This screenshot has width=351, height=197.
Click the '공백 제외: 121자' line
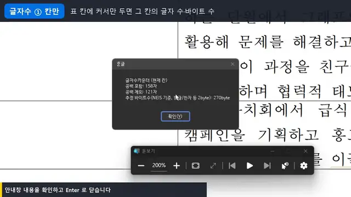pyautogui.click(x=141, y=92)
